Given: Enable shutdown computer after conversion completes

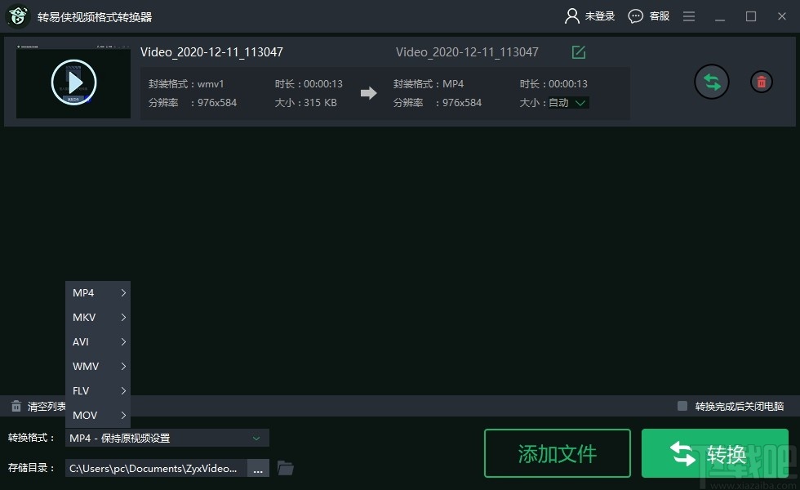Looking at the screenshot, I should tap(682, 406).
